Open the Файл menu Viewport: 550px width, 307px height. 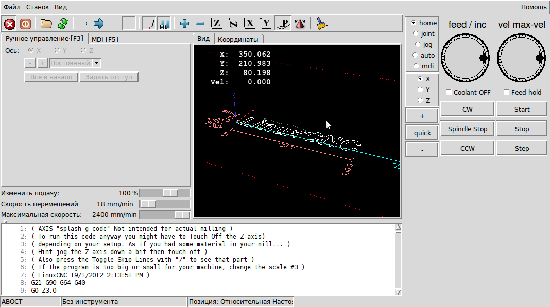point(12,7)
